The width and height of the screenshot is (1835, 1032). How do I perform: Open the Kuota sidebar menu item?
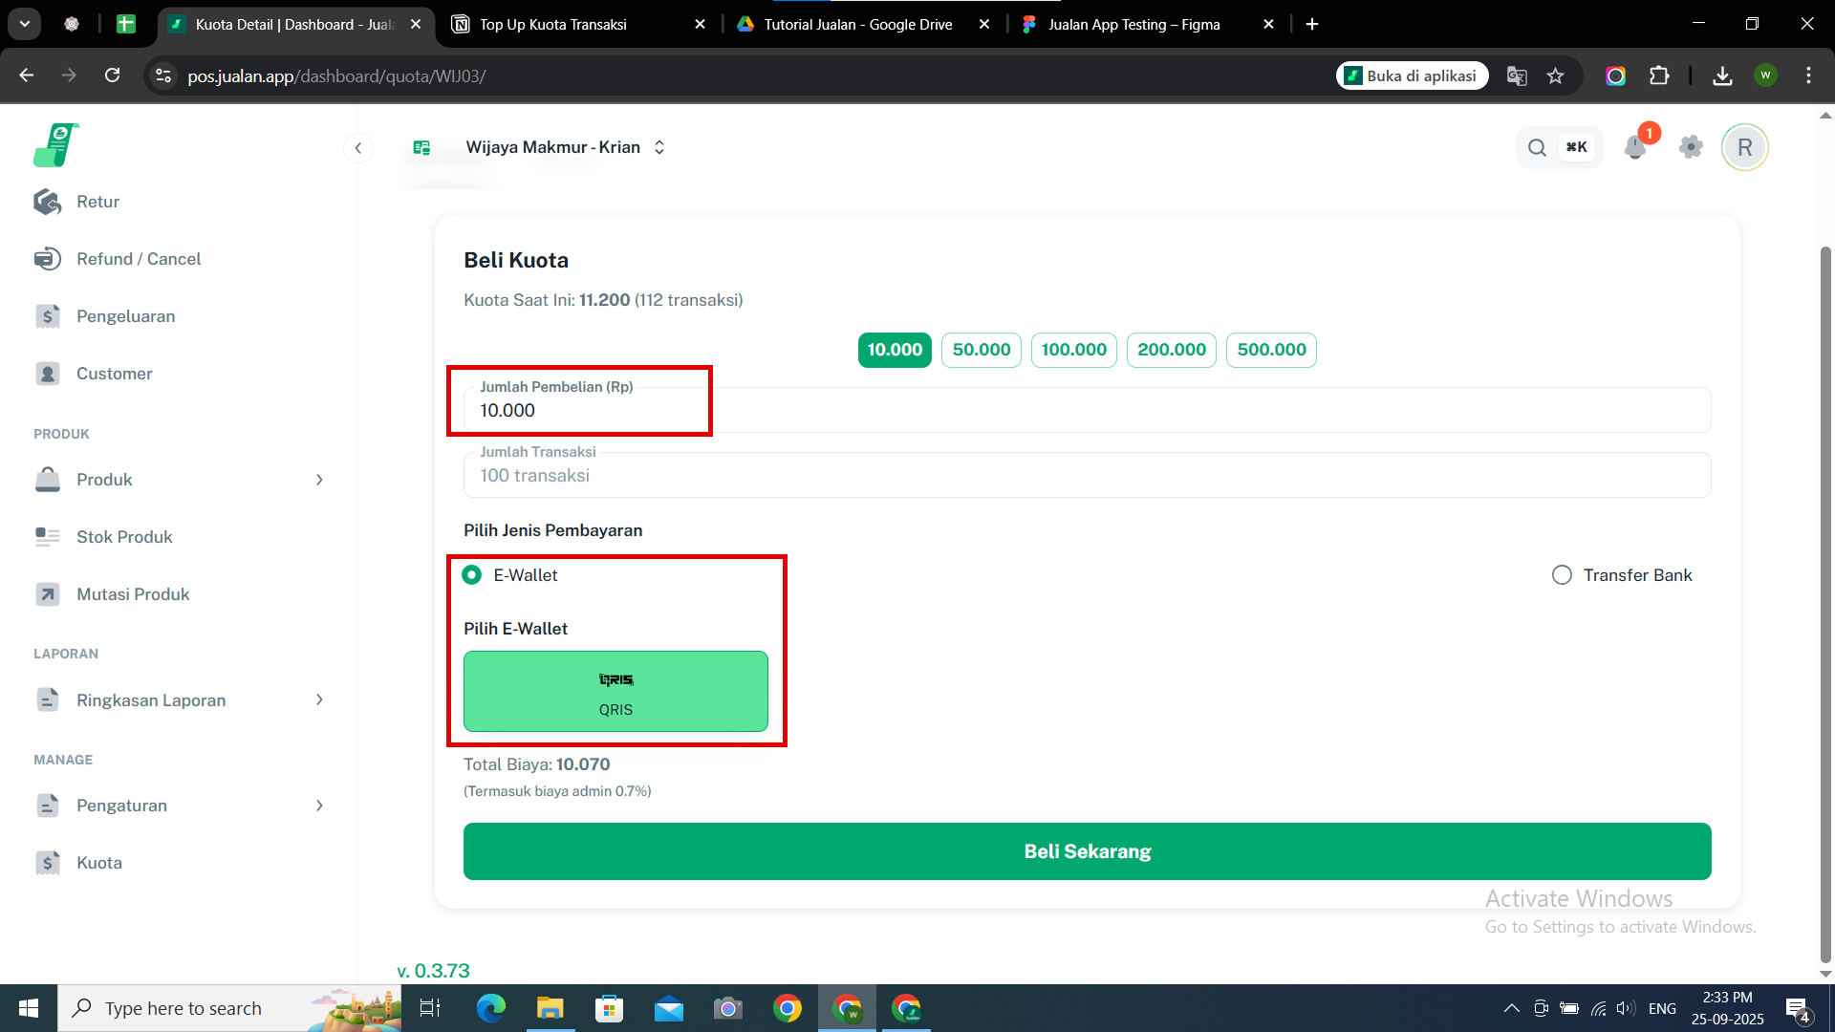click(x=99, y=863)
